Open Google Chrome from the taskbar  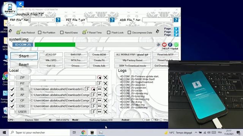pyautogui.click(x=84, y=133)
